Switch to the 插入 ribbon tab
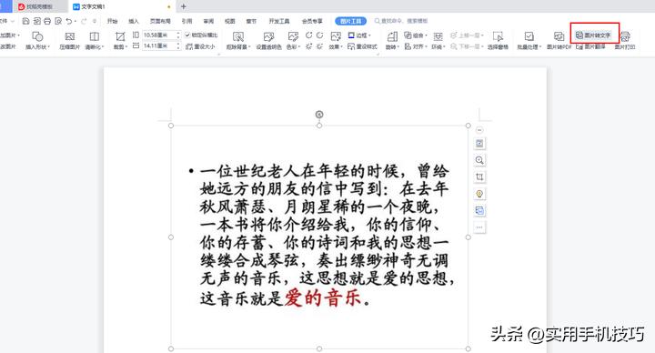The width and height of the screenshot is (655, 353). 133,21
